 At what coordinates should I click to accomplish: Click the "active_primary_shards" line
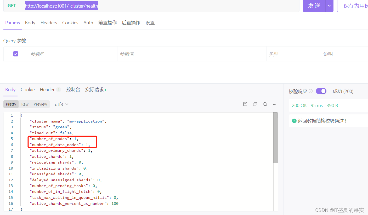pyautogui.click(x=61, y=150)
